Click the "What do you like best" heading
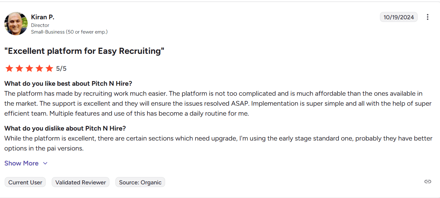Image resolution: width=440 pixels, height=198 pixels. 68,83
